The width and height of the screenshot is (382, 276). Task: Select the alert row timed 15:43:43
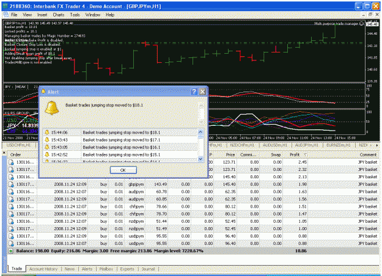click(x=120, y=140)
